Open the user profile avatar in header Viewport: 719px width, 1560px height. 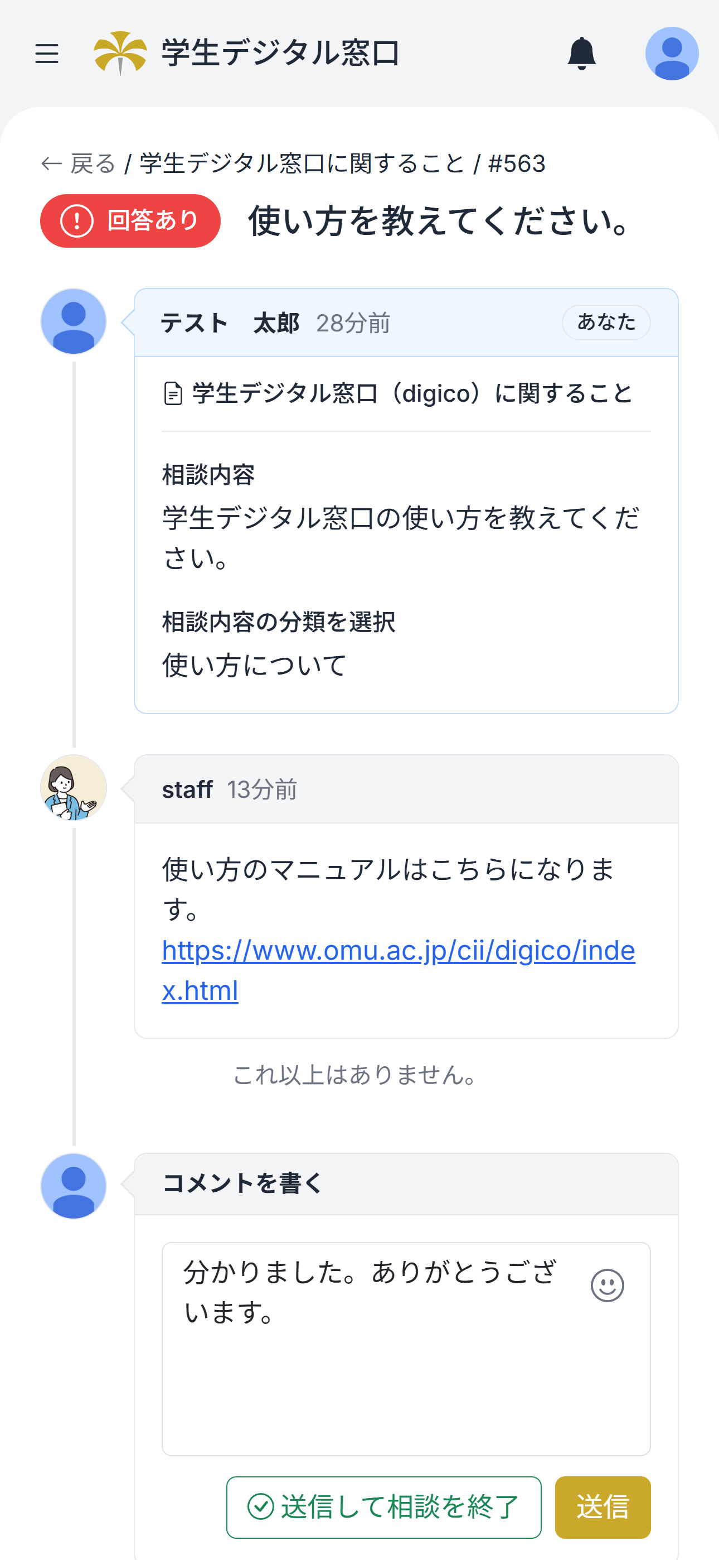pos(671,54)
